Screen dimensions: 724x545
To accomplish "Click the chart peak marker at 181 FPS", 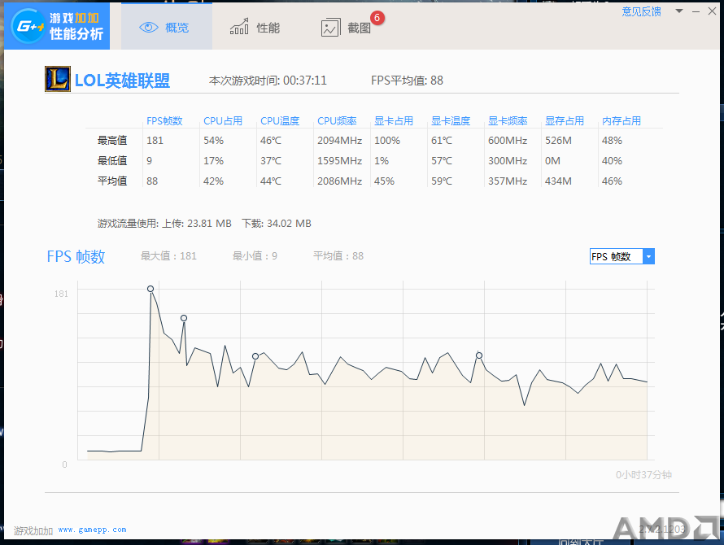I will [150, 289].
